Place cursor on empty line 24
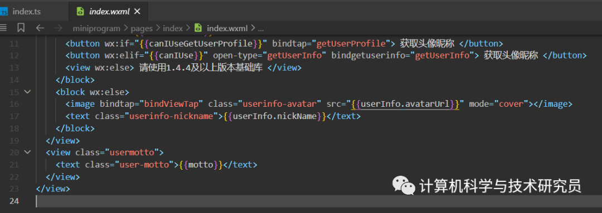The height and width of the screenshot is (213, 602). click(319, 201)
